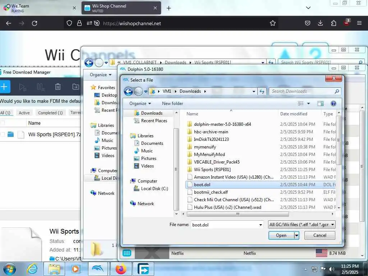Screen dimensions: 368x276
Task: Open Documents library in the dialog navigation pane
Action: point(152,143)
